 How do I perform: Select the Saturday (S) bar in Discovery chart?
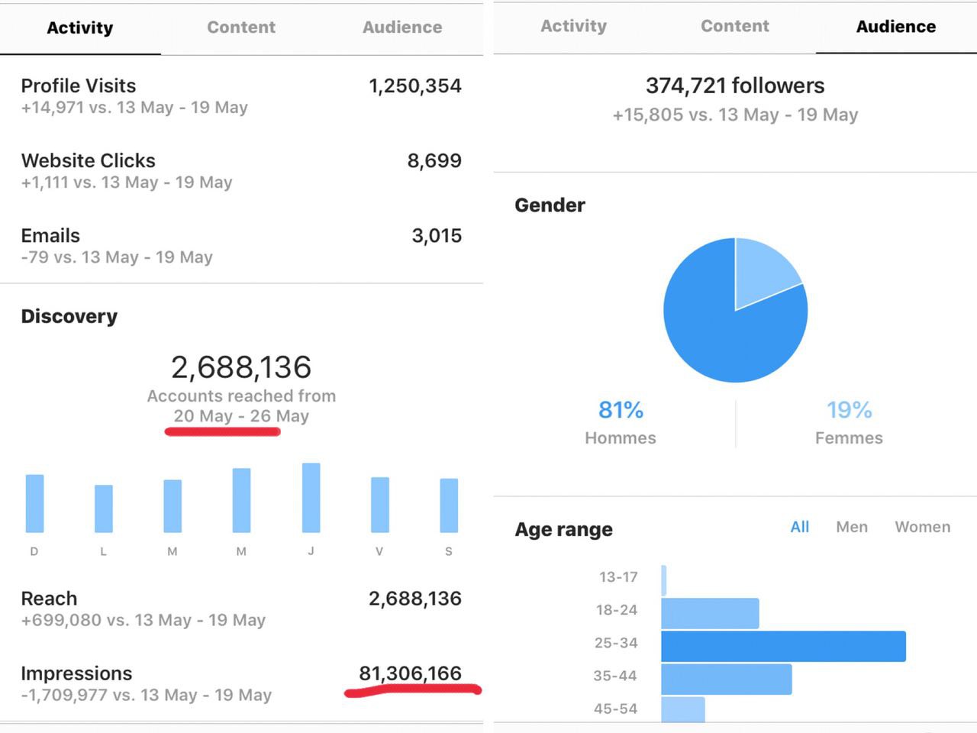point(449,505)
